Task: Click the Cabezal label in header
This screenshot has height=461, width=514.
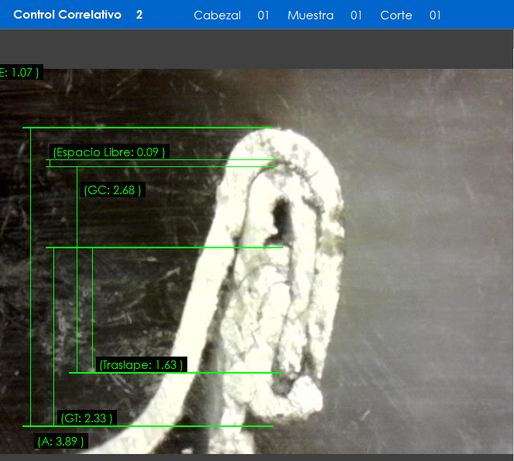Action: [x=217, y=15]
